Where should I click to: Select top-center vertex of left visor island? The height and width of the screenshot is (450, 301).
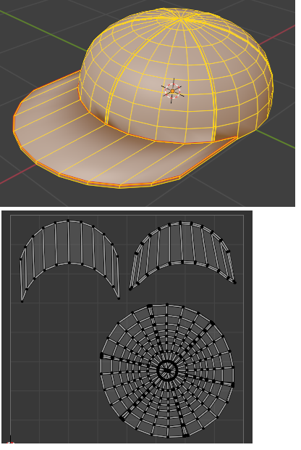pyautogui.click(x=68, y=221)
